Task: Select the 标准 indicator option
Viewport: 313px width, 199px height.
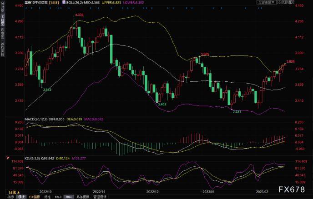Action: 47,197
